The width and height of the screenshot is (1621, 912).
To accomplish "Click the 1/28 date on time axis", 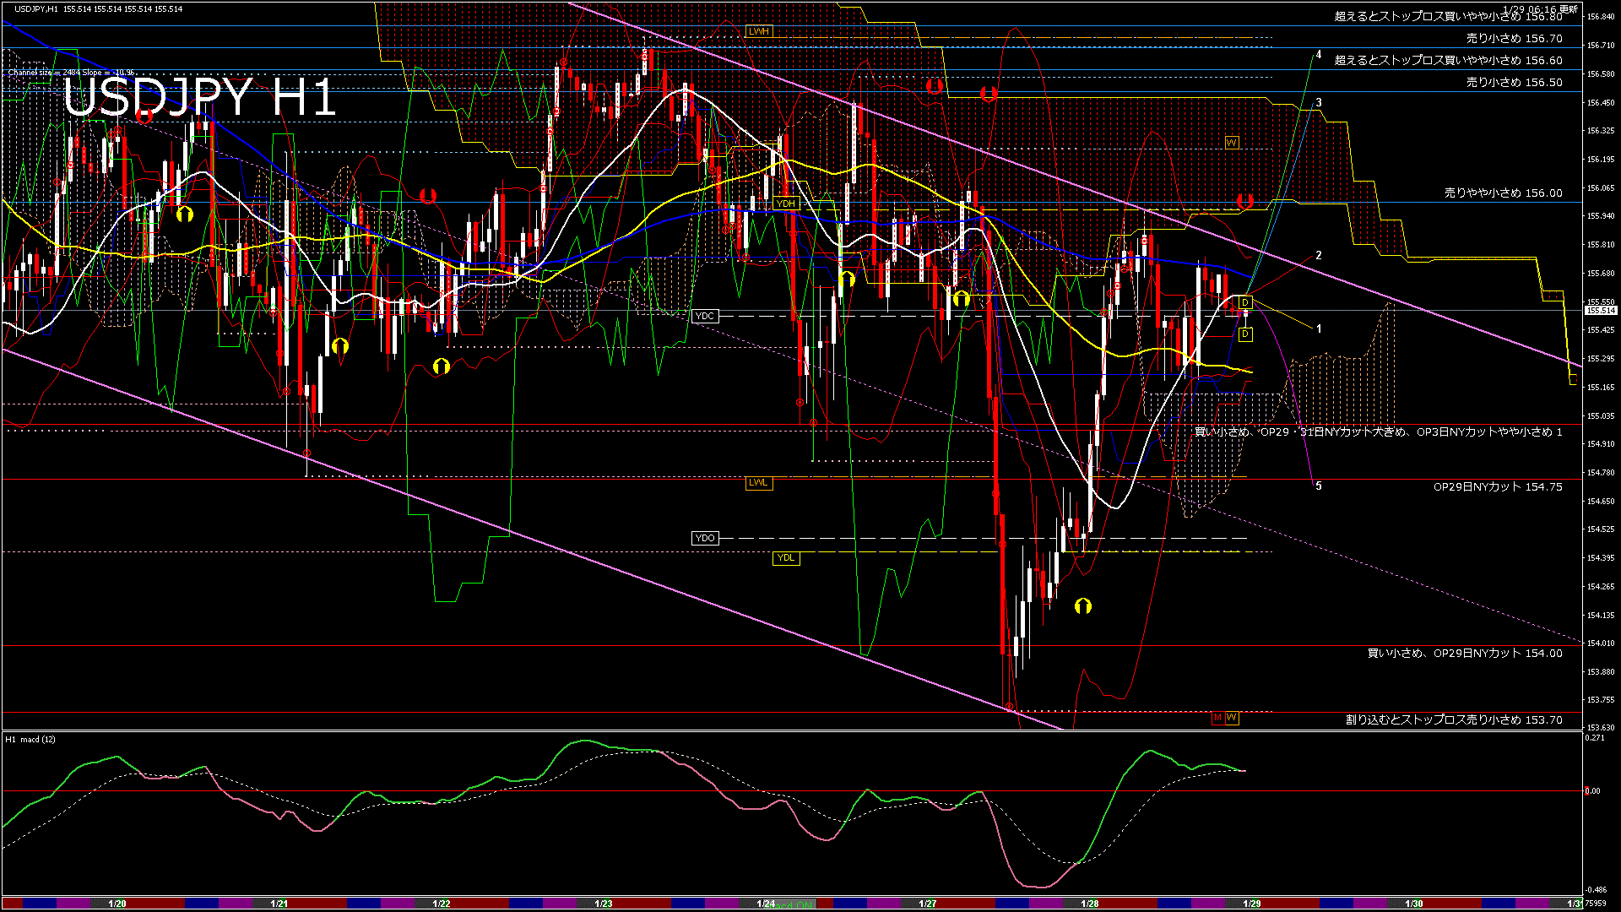I will (1090, 904).
